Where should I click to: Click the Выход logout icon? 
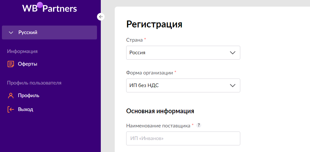[x=11, y=109]
